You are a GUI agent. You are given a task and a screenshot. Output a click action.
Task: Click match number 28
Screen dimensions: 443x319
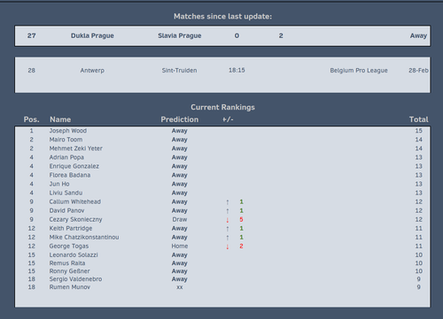(x=32, y=71)
